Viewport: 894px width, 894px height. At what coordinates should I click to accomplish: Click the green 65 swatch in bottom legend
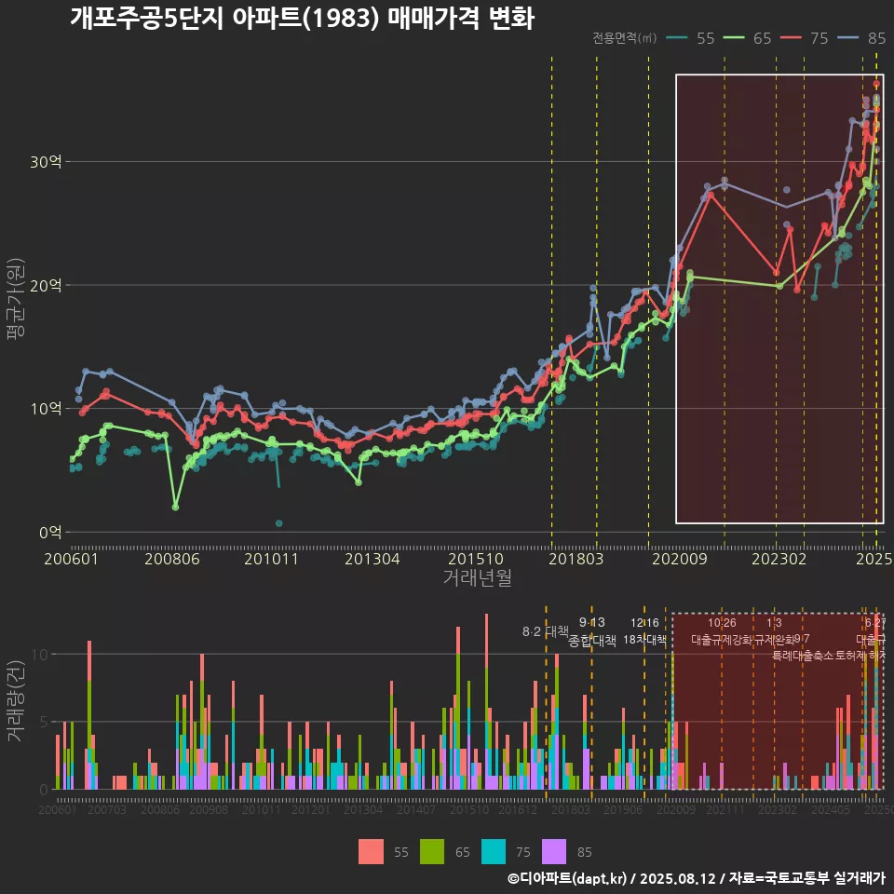[x=431, y=852]
